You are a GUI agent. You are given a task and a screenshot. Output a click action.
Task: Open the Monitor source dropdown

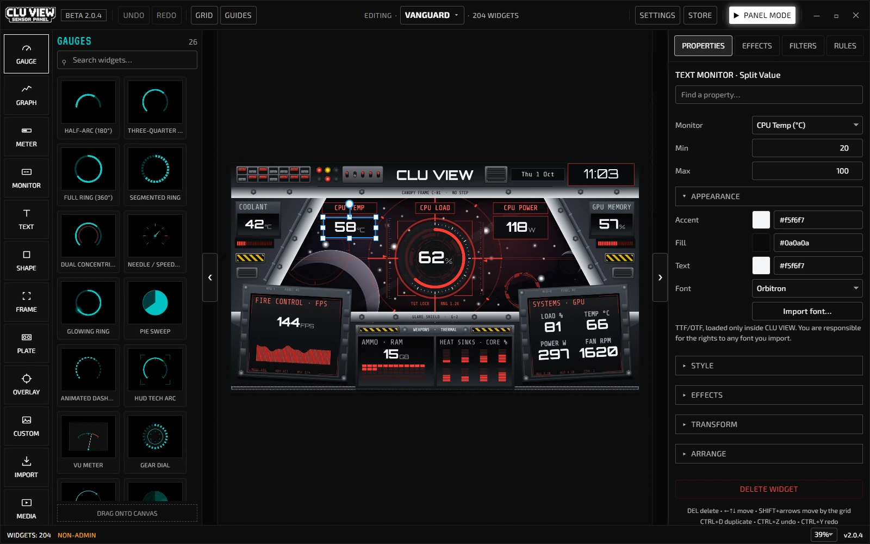pos(807,125)
